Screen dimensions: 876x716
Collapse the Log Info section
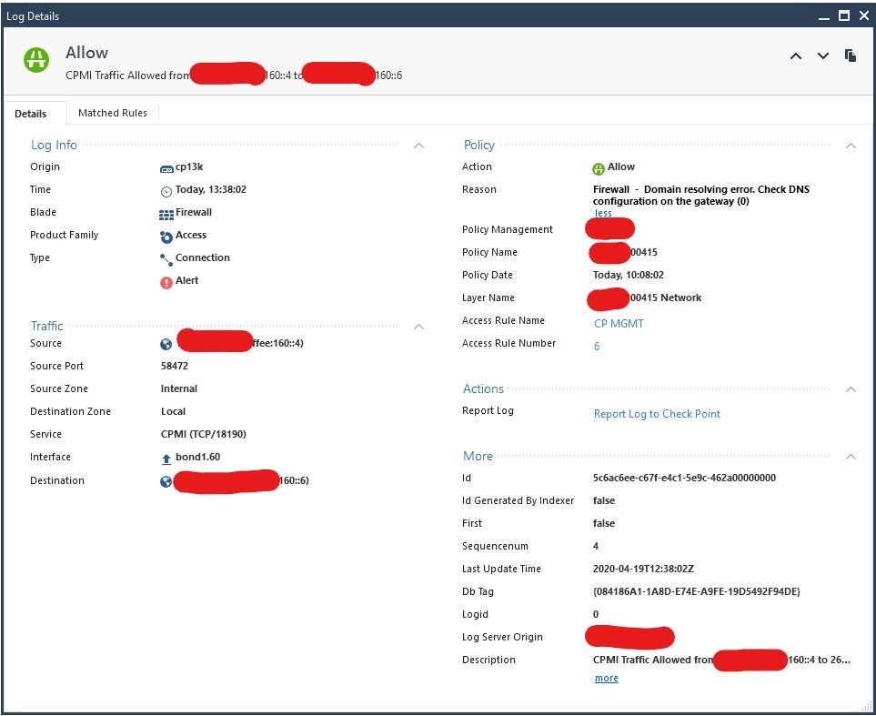(x=418, y=146)
